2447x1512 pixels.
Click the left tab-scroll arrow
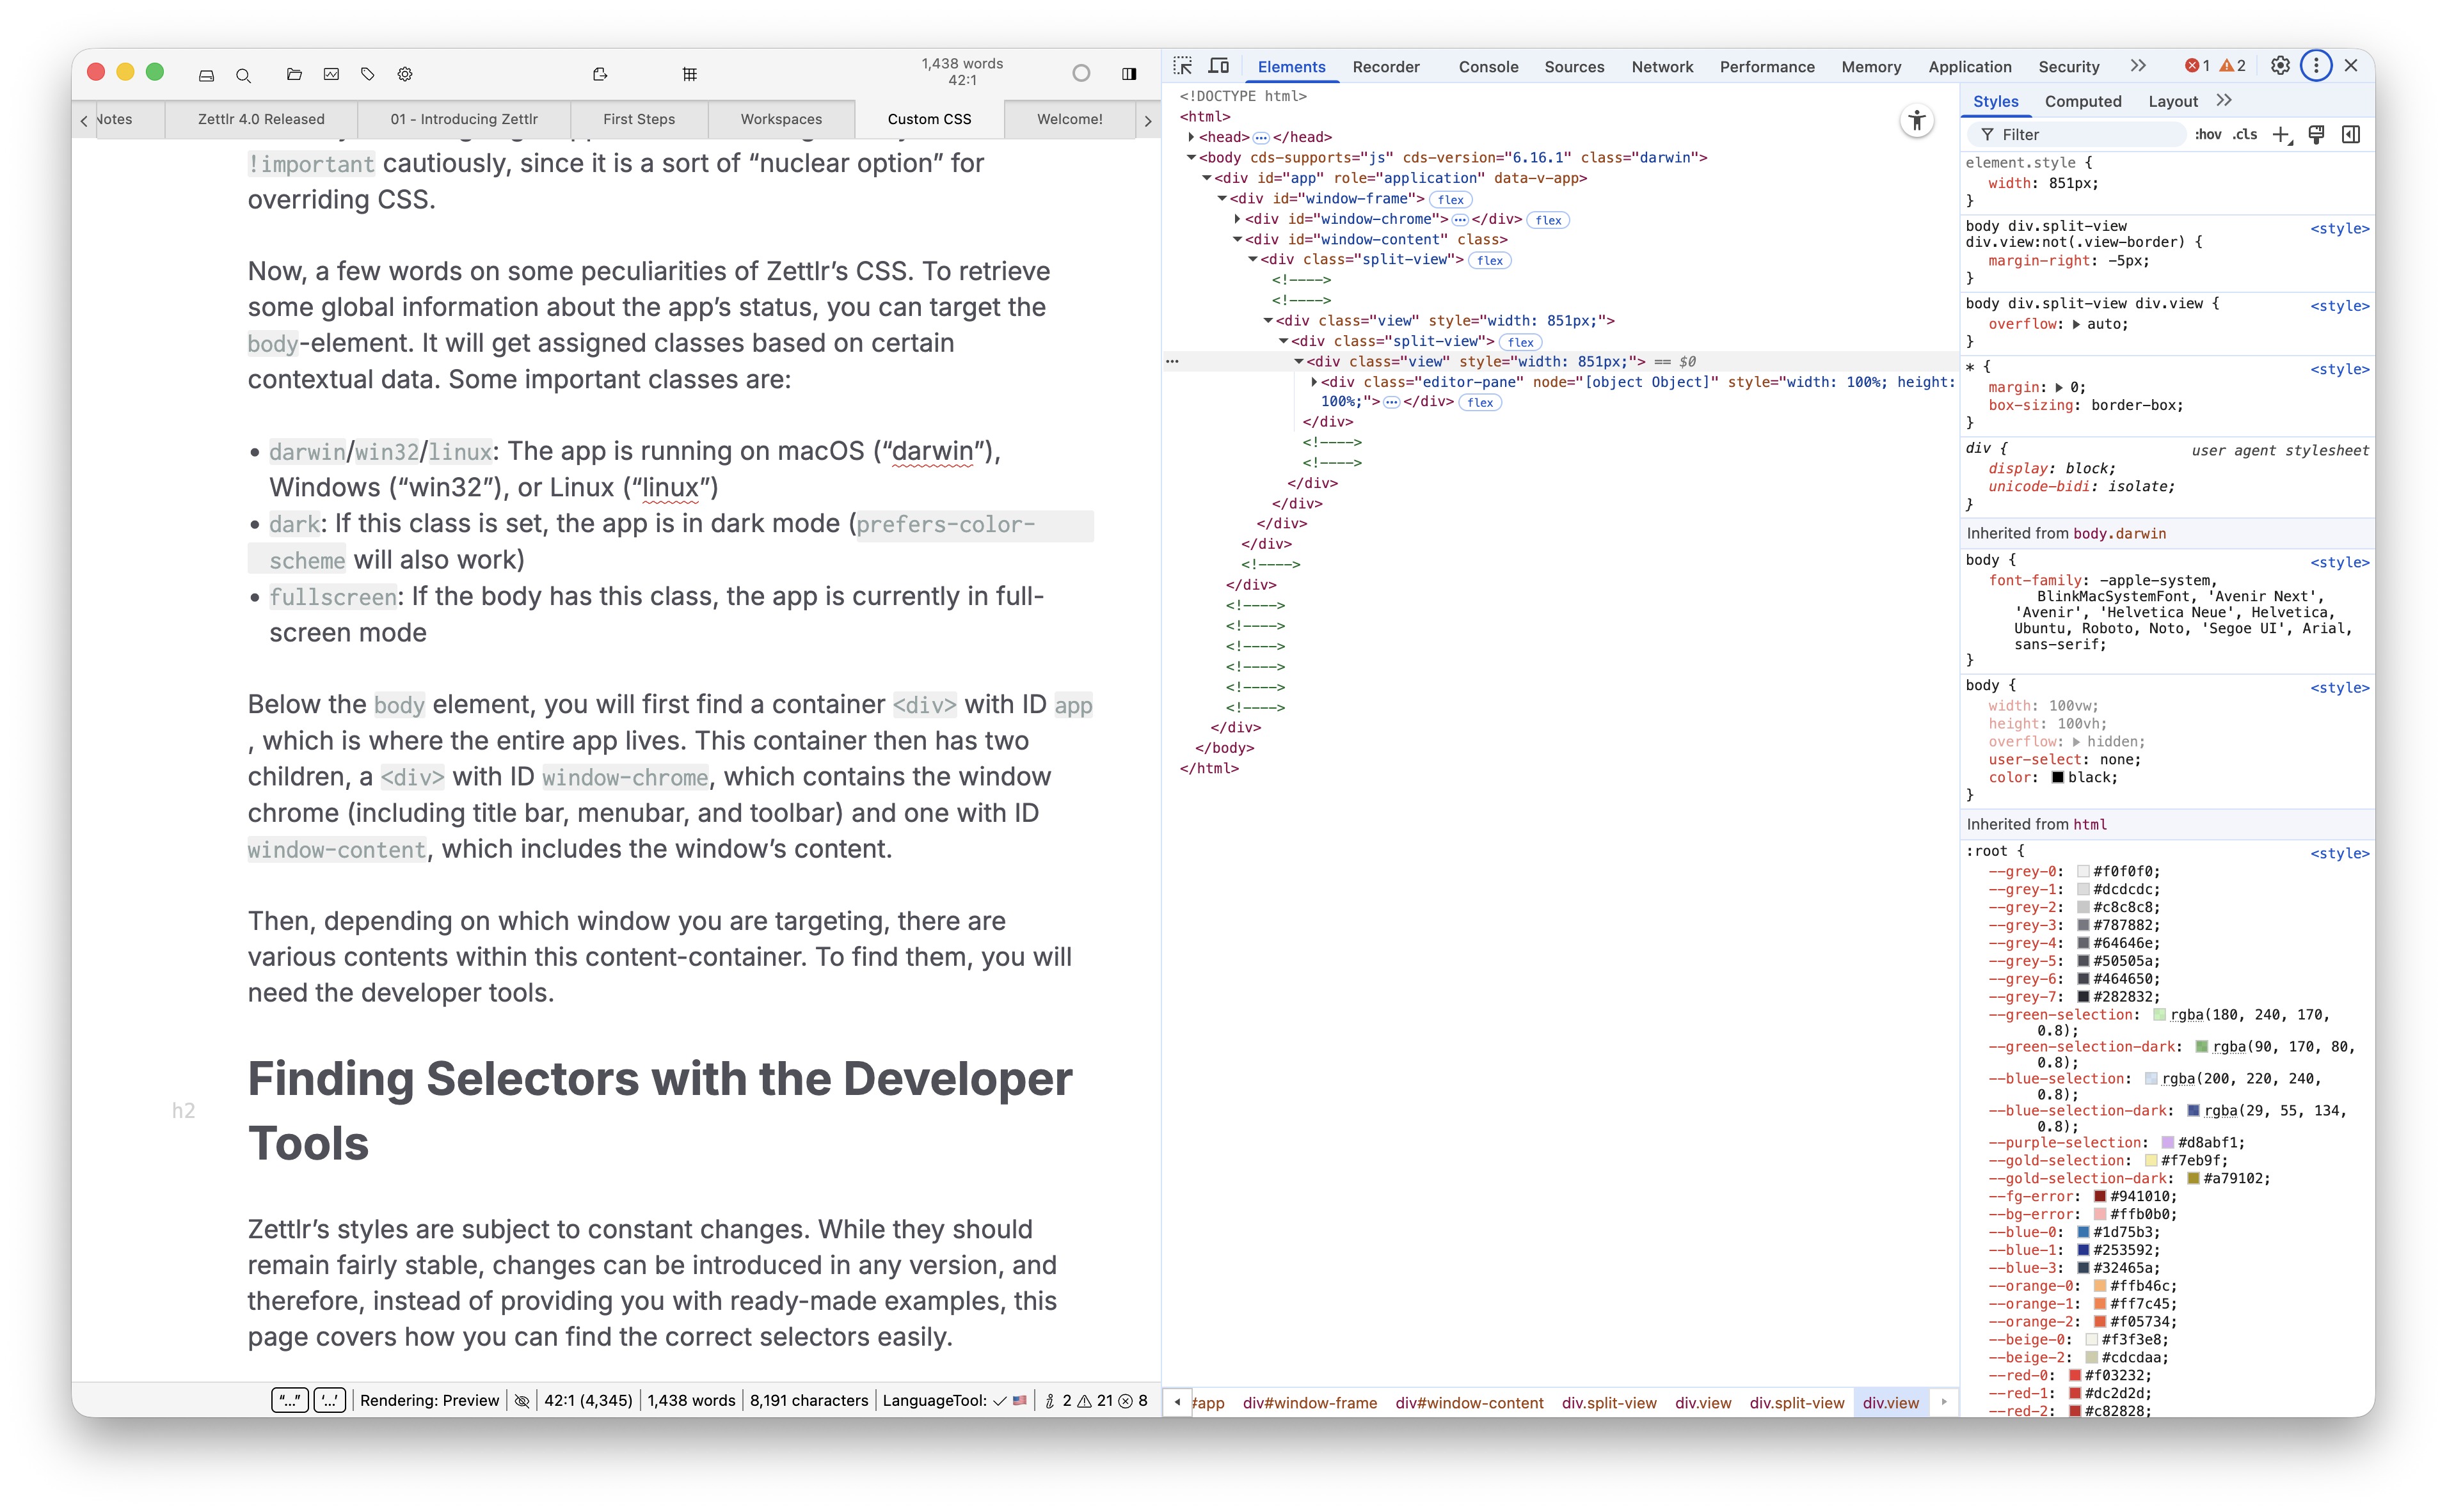point(83,120)
